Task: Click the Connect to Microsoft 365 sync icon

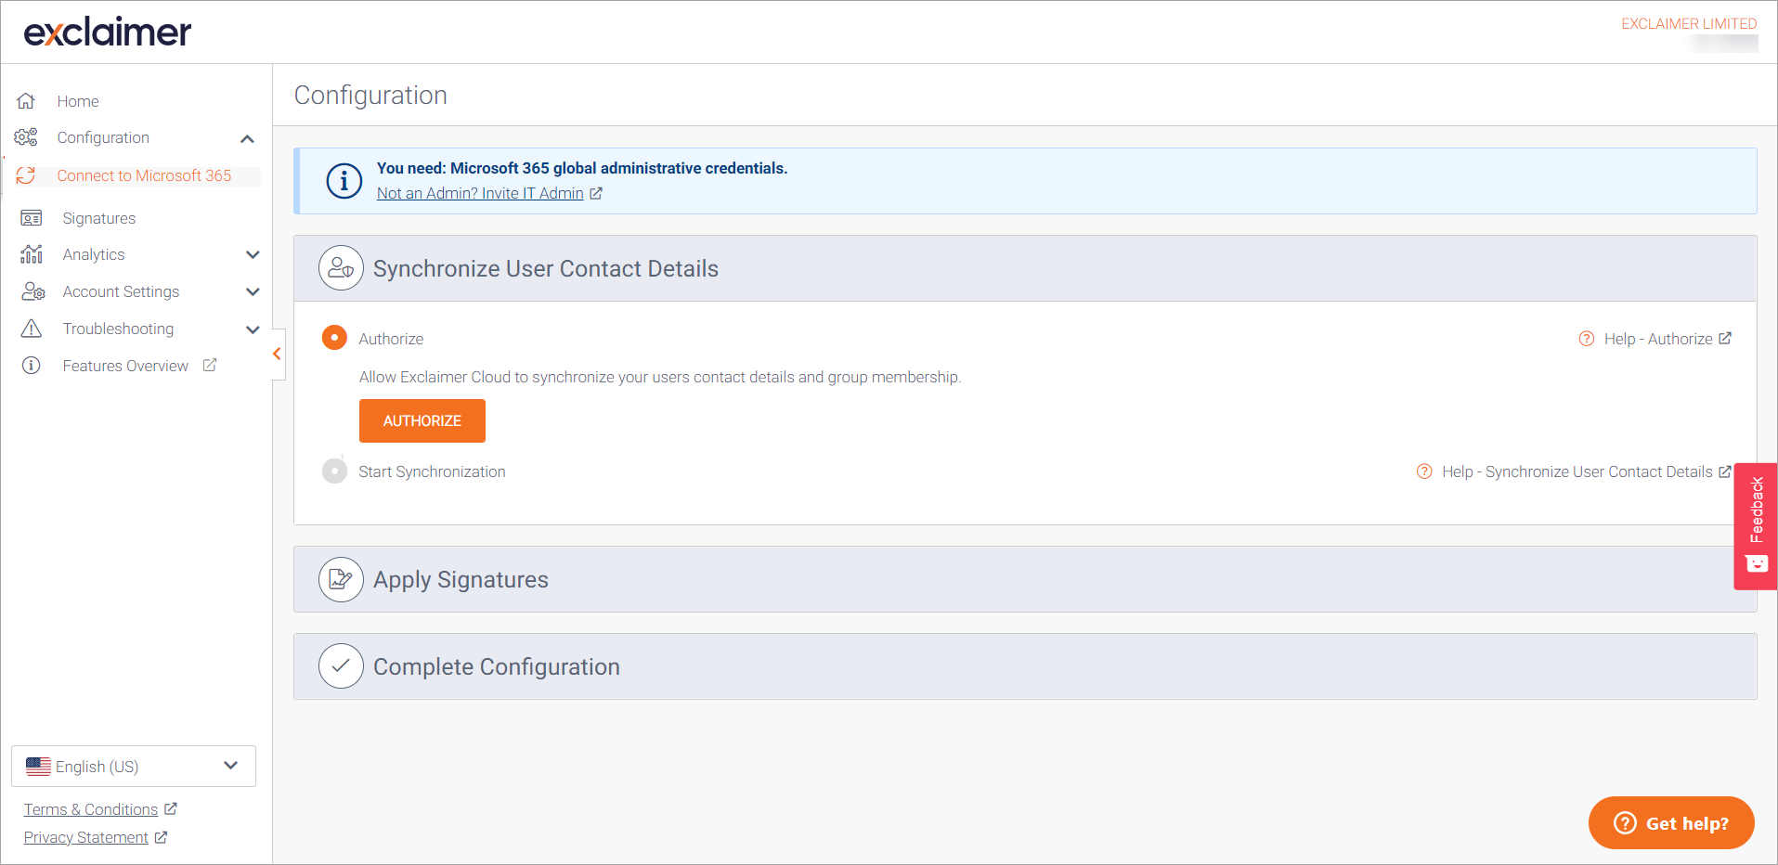Action: pyautogui.click(x=26, y=175)
